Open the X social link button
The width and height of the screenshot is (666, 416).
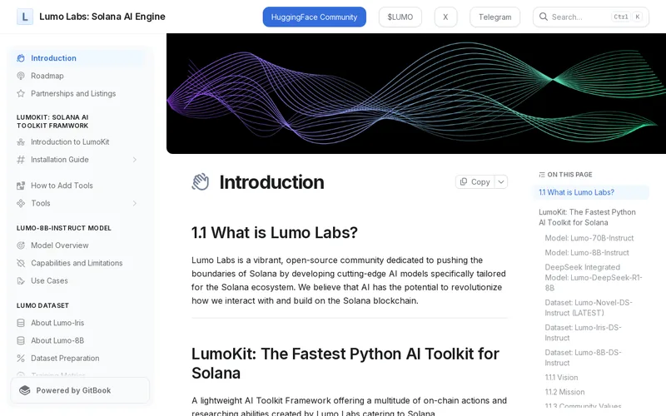(445, 17)
